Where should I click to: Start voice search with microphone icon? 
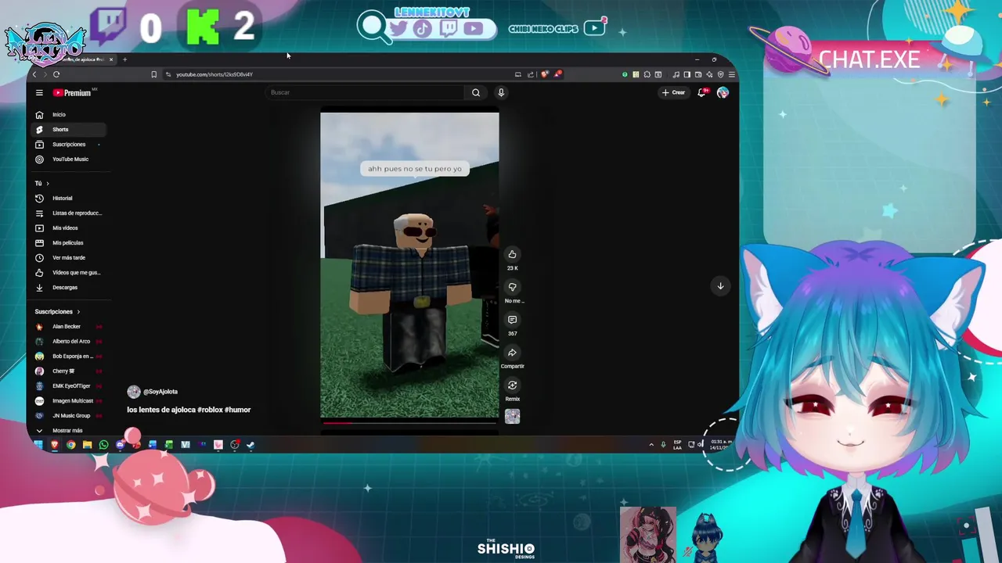click(501, 92)
